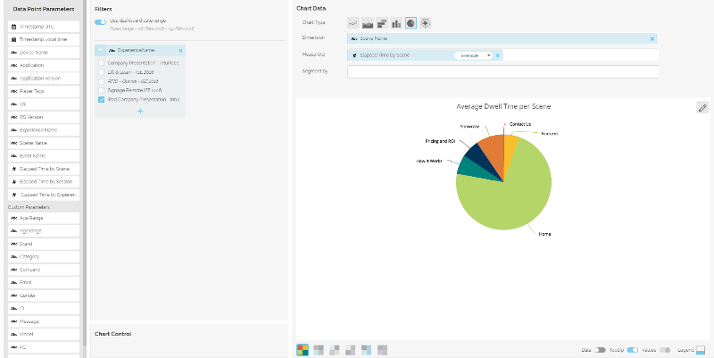Select the Timestamp UTC parameter
The height and width of the screenshot is (358, 714).
[44, 27]
